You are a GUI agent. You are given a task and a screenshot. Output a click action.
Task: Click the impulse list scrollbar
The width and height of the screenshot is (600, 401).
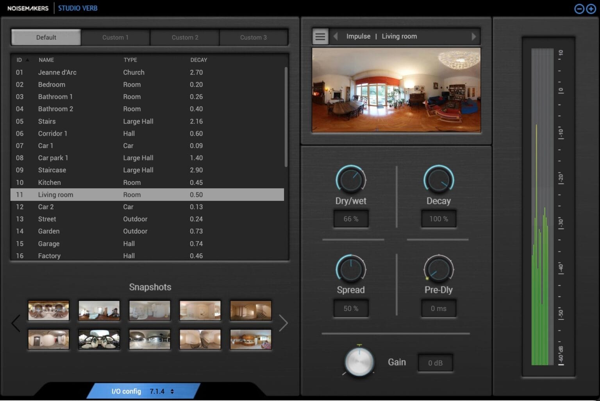(286, 117)
